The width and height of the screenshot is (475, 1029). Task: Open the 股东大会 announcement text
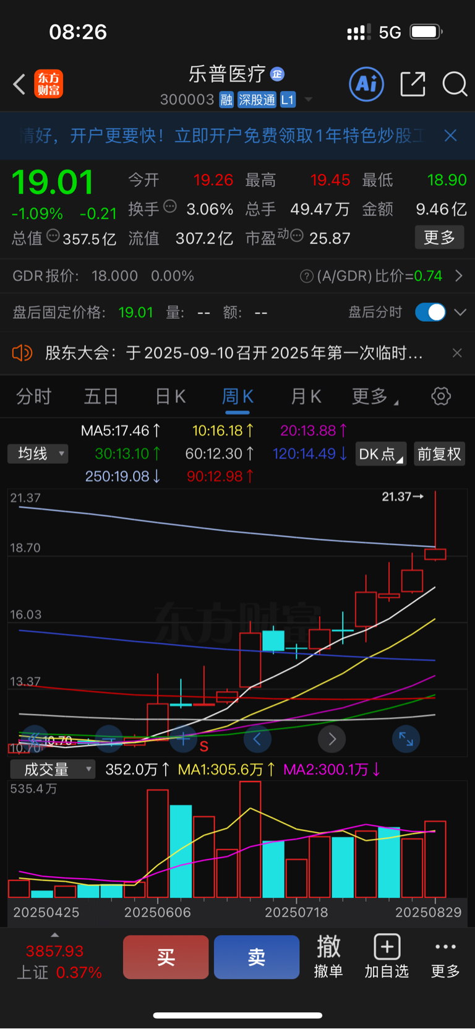click(x=234, y=353)
